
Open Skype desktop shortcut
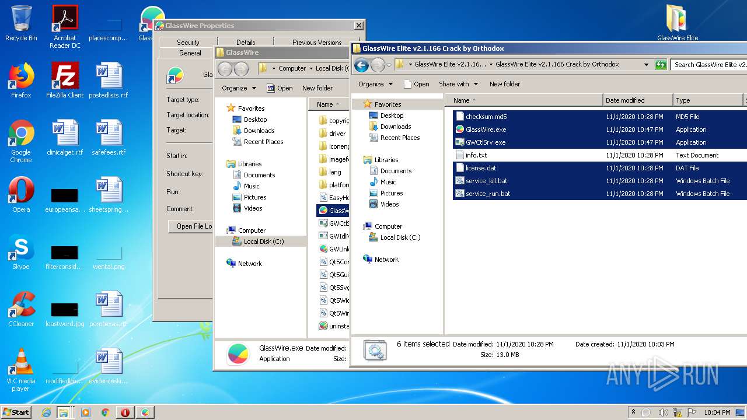pyautogui.click(x=21, y=251)
